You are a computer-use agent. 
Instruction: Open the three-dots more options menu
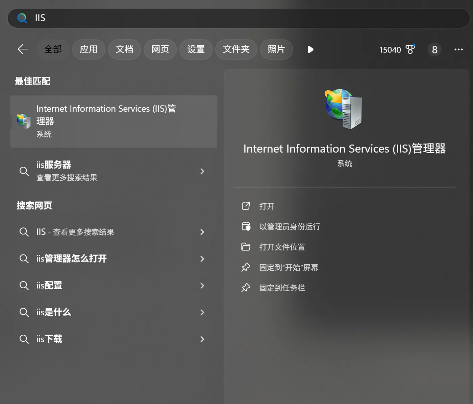click(x=458, y=49)
